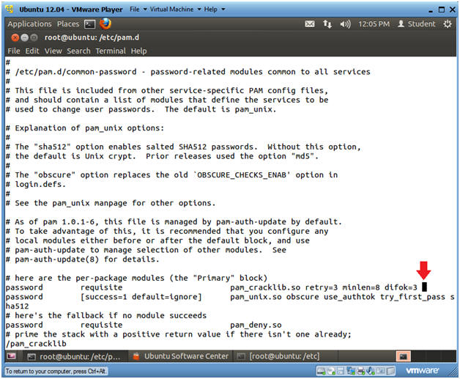Click the VMware floppy drive device icon

[341, 371]
